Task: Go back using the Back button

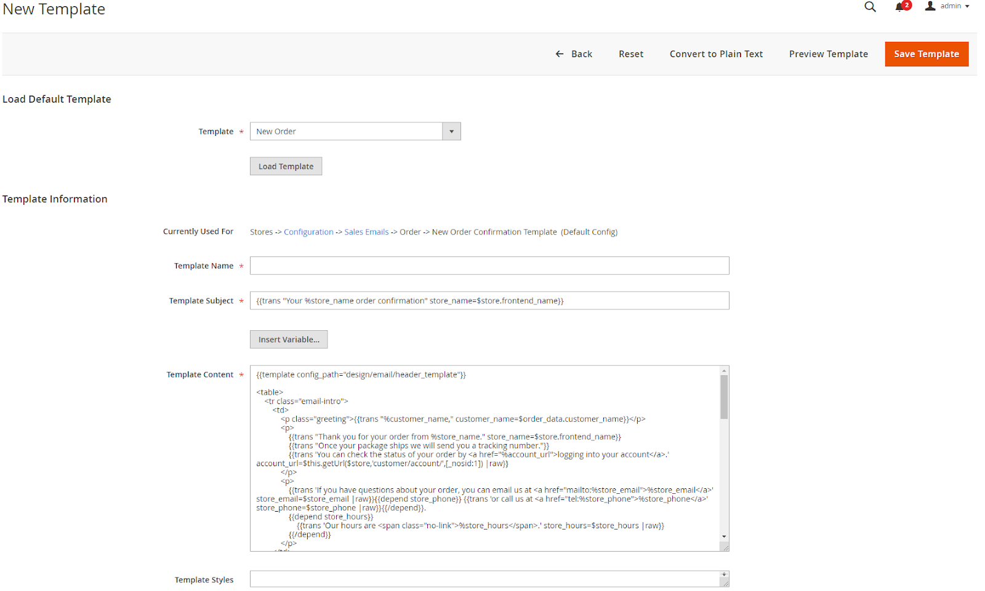Action: [x=574, y=54]
